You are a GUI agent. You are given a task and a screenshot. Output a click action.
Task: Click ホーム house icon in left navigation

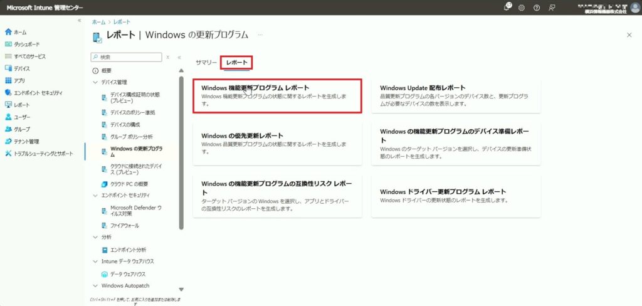[8, 32]
